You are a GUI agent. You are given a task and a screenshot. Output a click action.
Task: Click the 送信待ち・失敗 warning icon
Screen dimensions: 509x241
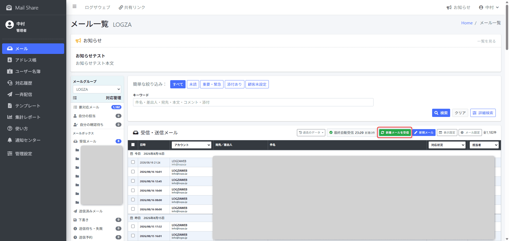coord(75,229)
